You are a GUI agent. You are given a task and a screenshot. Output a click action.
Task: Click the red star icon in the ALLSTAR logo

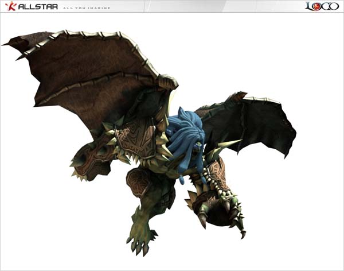[x=10, y=6]
